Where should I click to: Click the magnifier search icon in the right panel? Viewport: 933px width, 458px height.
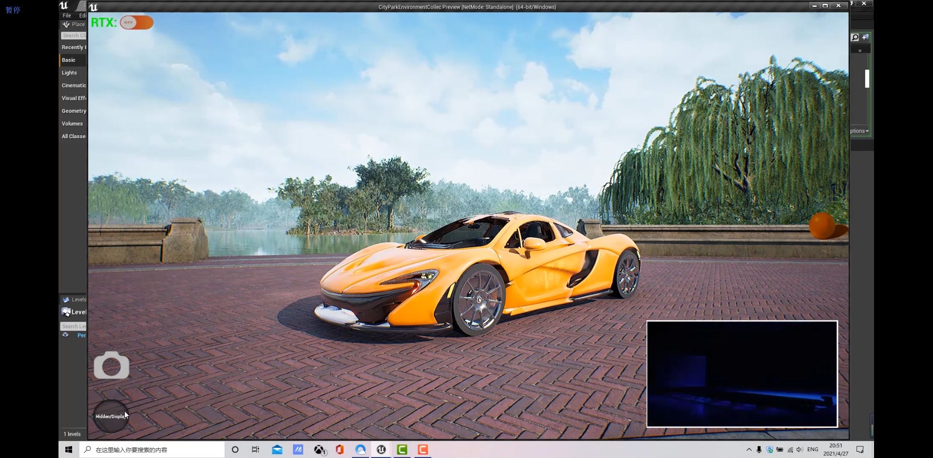(855, 37)
